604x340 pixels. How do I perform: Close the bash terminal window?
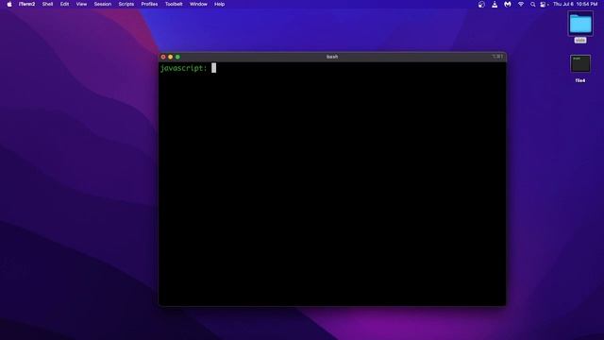tap(163, 57)
